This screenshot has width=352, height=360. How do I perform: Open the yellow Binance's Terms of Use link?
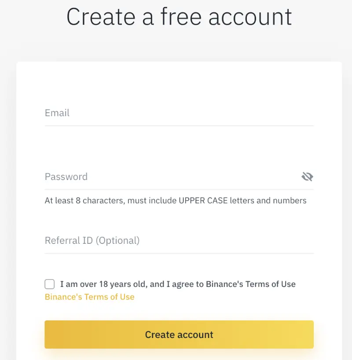[90, 297]
